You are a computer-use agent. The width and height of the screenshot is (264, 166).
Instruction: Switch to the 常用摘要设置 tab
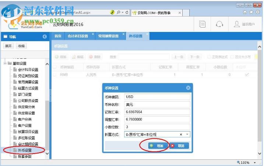(108, 36)
